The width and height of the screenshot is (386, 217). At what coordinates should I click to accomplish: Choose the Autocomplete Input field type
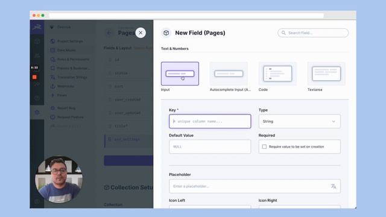pos(229,74)
